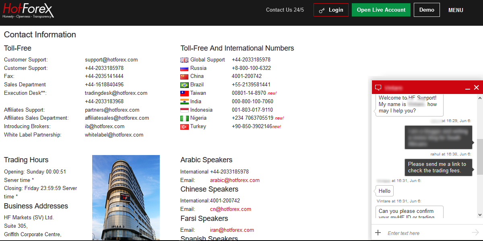
Task: Open the Demo account button
Action: 427,10
